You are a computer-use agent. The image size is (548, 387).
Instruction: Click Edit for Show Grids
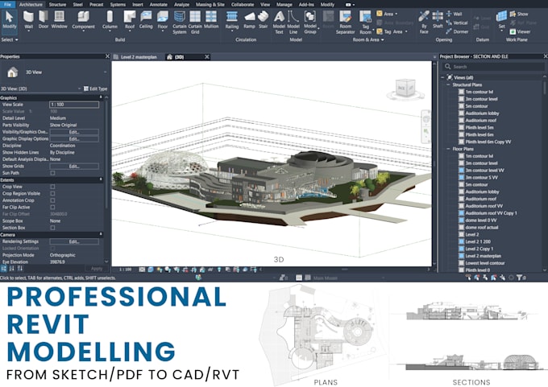(74, 166)
